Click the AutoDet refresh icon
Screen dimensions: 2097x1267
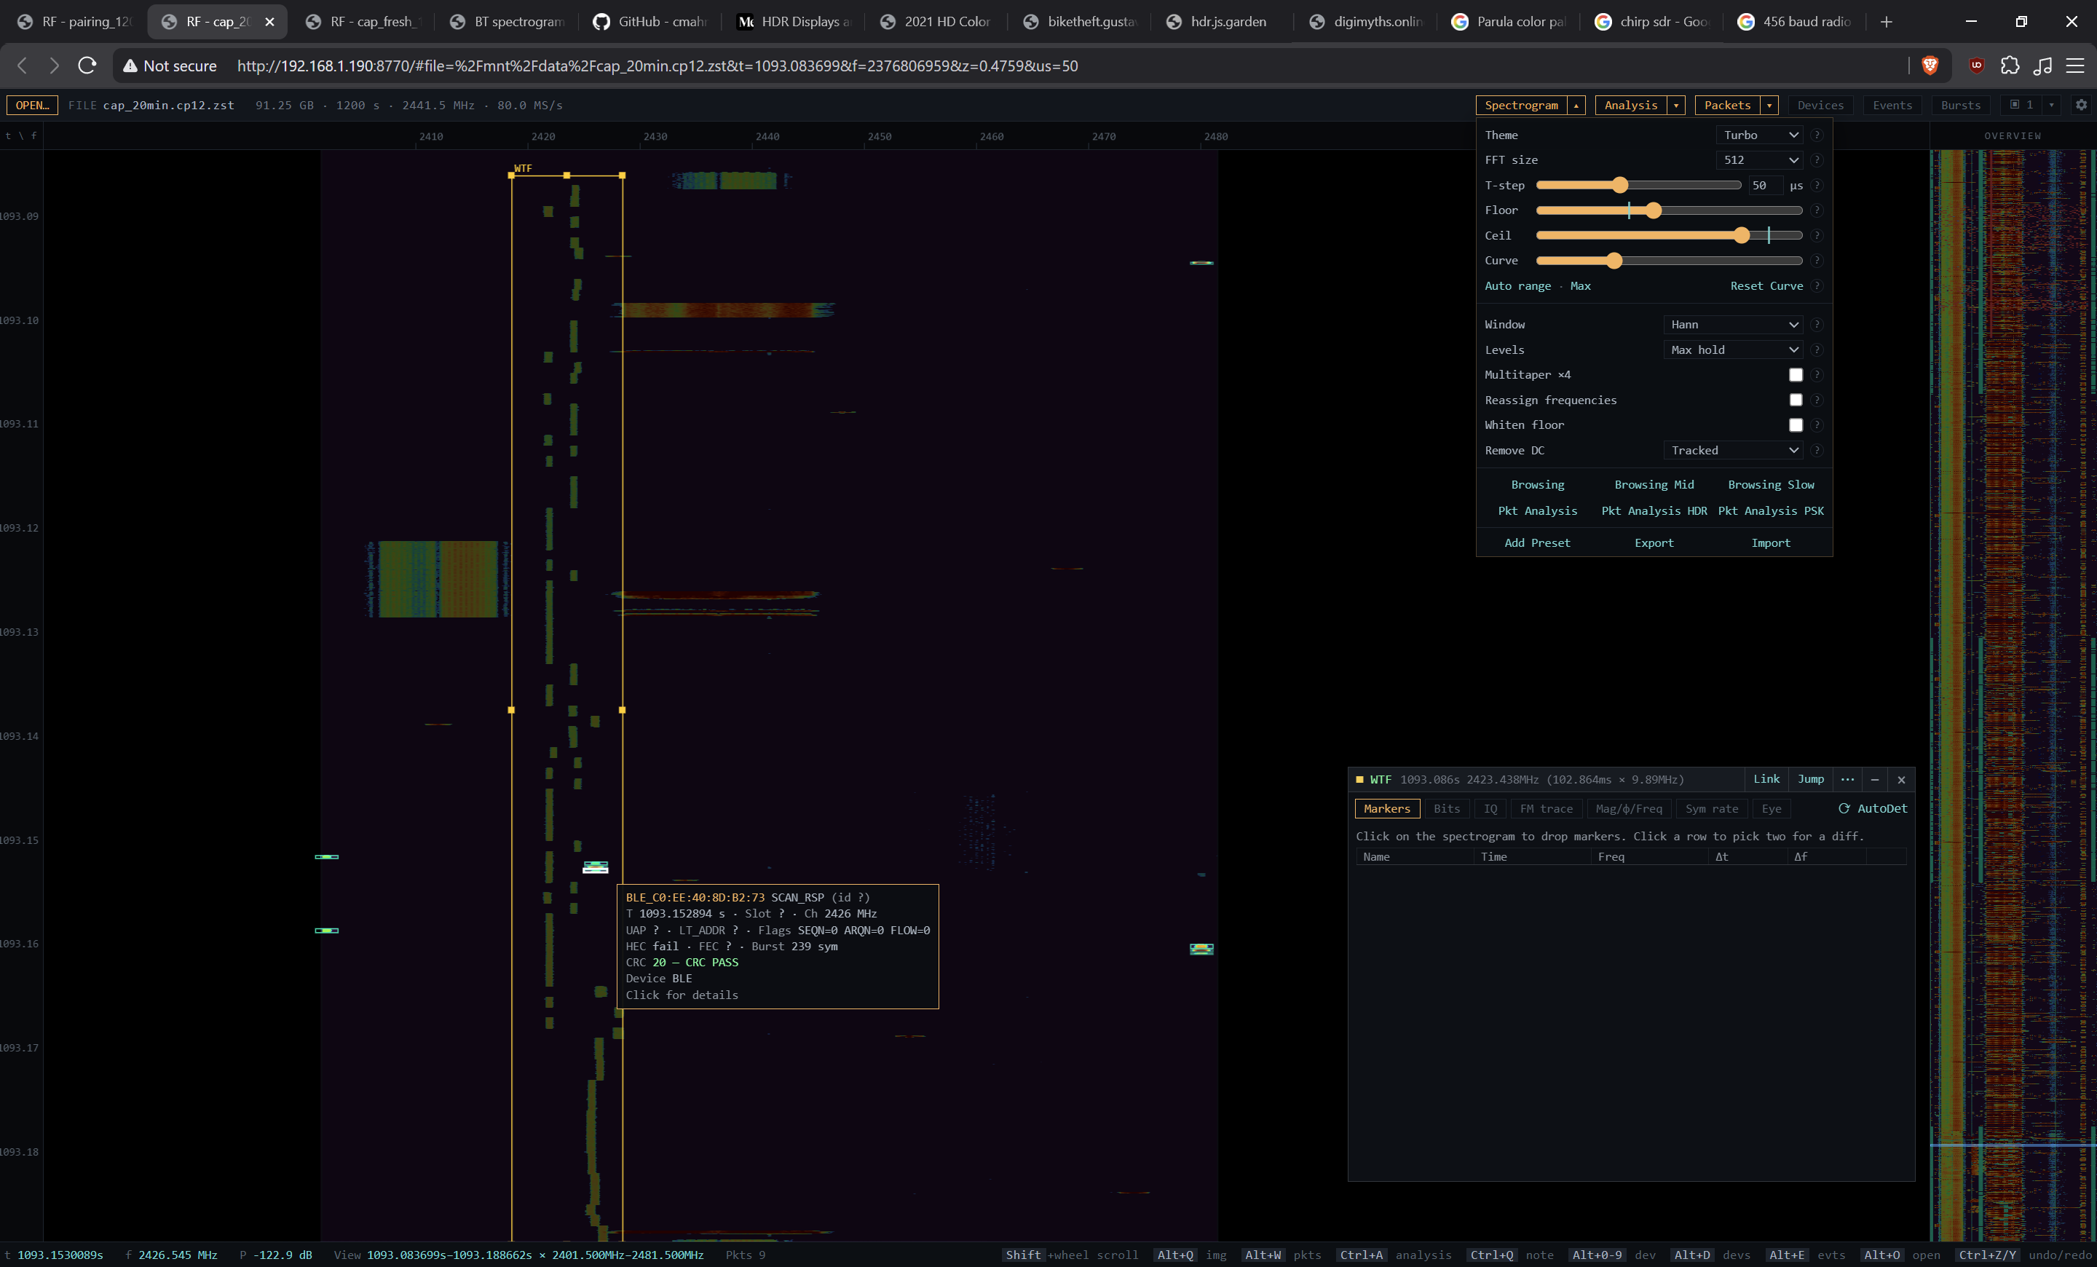(x=1844, y=808)
